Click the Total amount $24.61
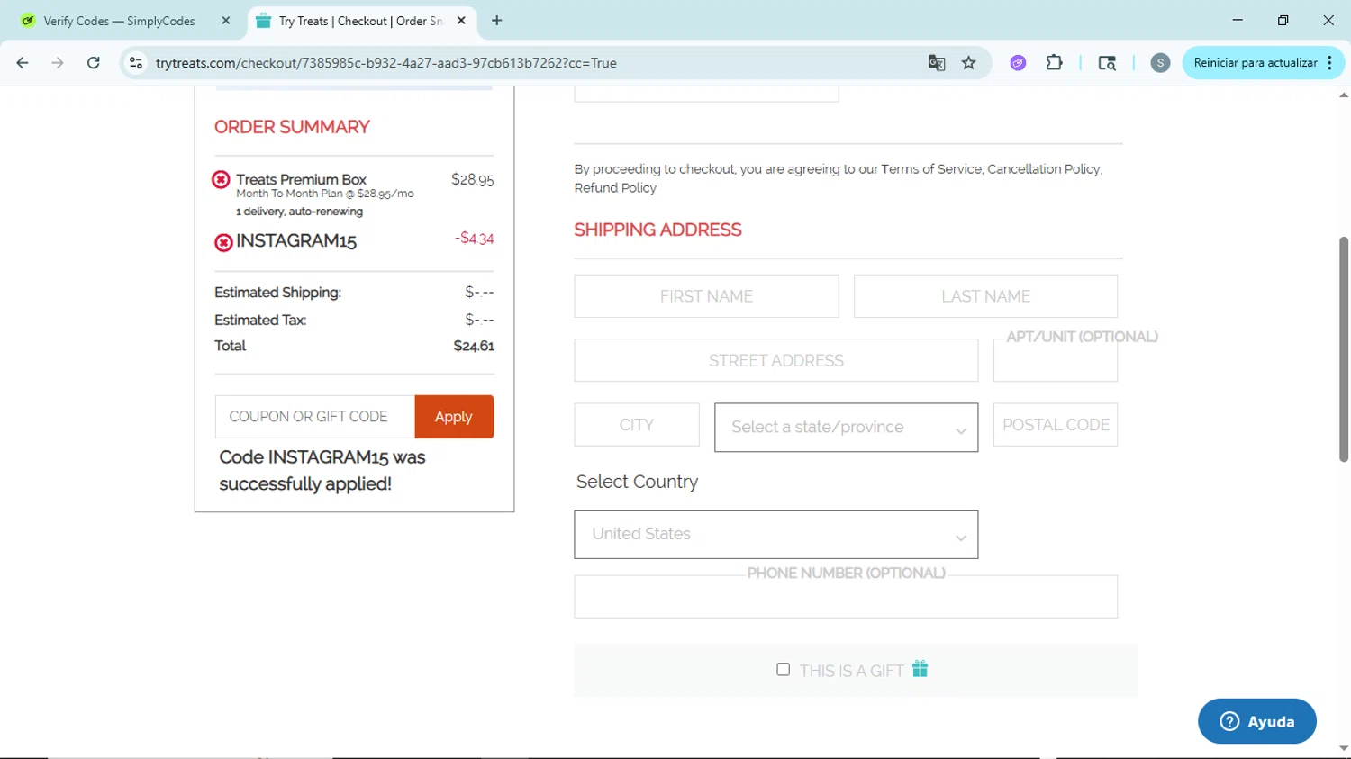Viewport: 1351px width, 759px height. (474, 346)
